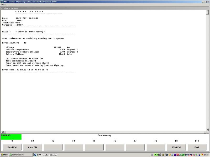Open the About... menu
The width and height of the screenshot is (210, 157).
tap(4, 5)
